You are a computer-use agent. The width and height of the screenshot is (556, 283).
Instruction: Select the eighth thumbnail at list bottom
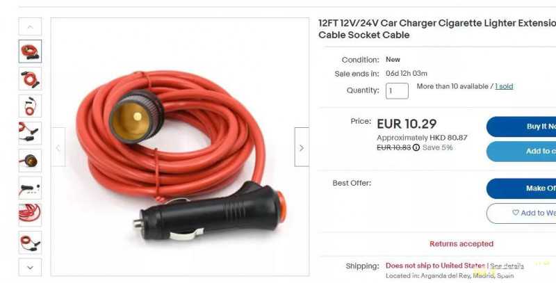coord(30,243)
